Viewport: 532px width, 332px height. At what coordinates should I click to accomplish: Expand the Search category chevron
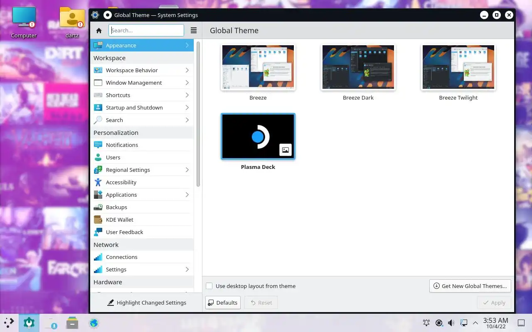click(187, 120)
